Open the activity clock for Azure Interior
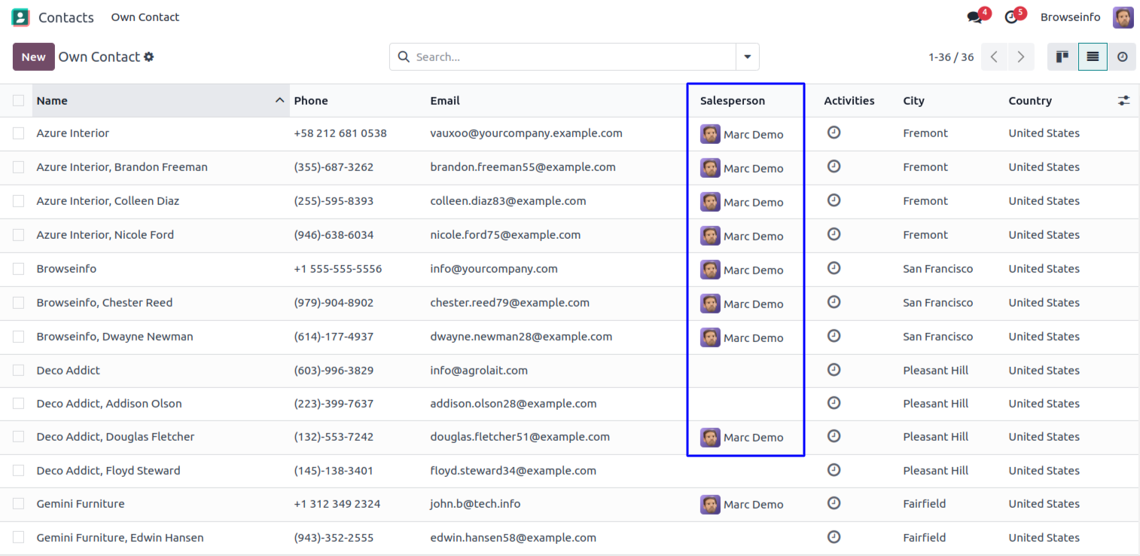Image resolution: width=1140 pixels, height=556 pixels. coord(834,133)
